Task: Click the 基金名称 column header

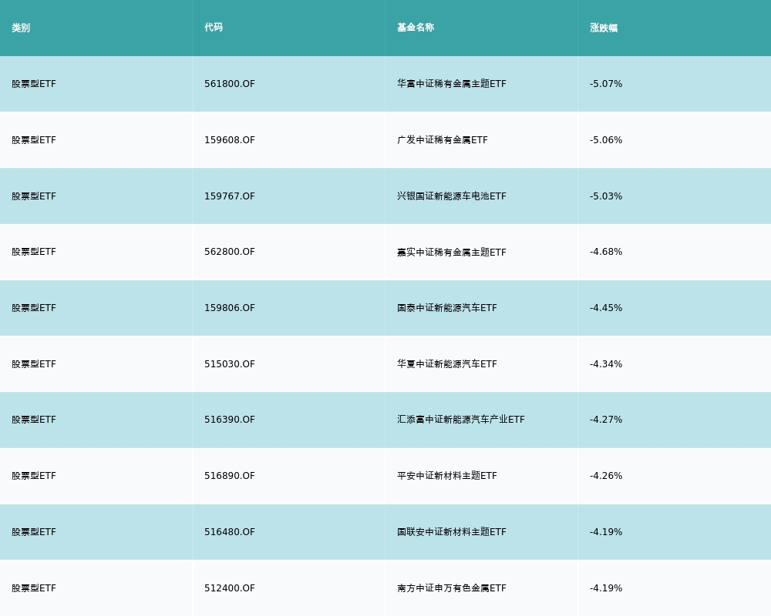Action: tap(416, 28)
